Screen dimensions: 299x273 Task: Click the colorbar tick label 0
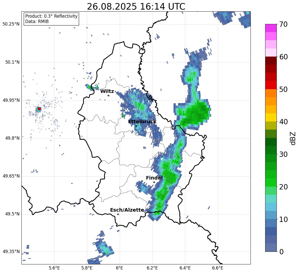pos(281,252)
